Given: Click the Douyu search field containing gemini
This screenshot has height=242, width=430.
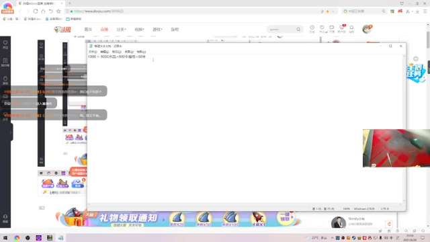Looking at the screenshot, I should click(281, 30).
